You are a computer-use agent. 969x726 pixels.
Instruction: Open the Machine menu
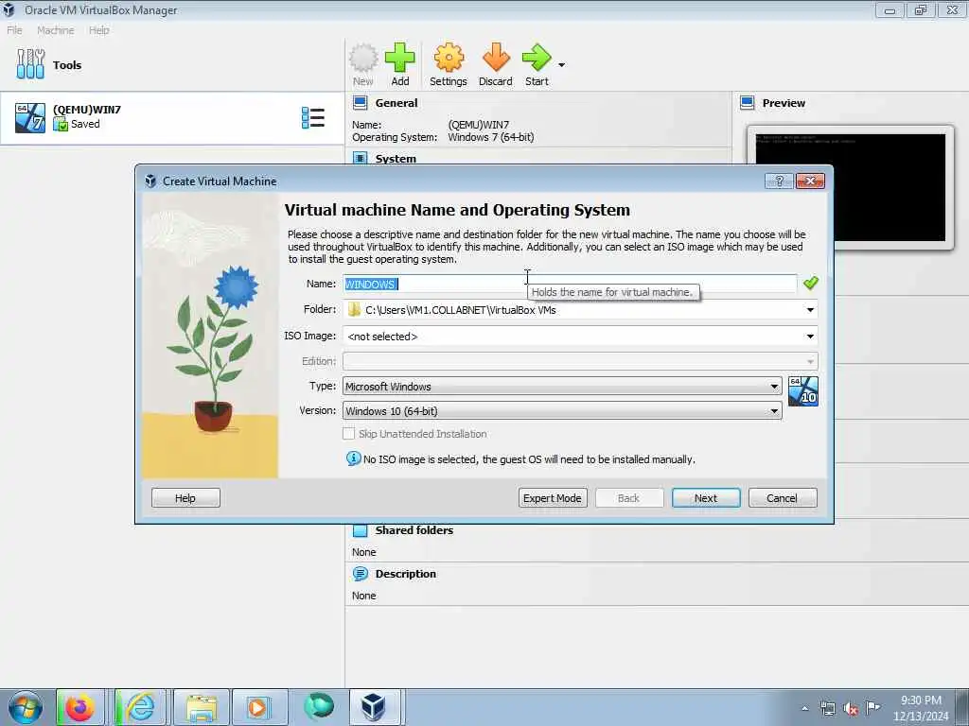(56, 30)
